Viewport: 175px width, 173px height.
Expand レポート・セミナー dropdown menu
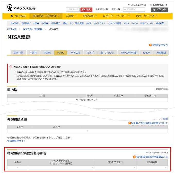point(116,16)
